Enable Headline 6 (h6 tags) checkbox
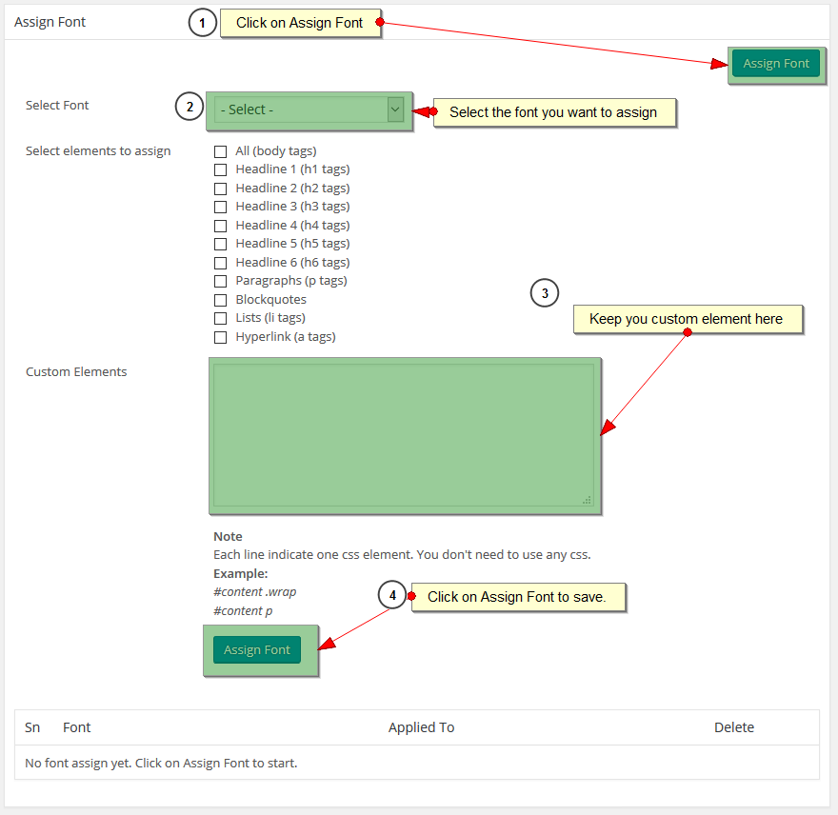 coord(220,263)
